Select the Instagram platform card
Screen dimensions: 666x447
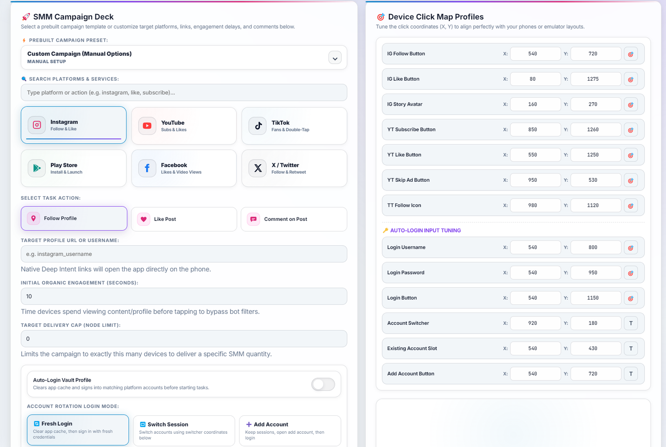click(74, 125)
